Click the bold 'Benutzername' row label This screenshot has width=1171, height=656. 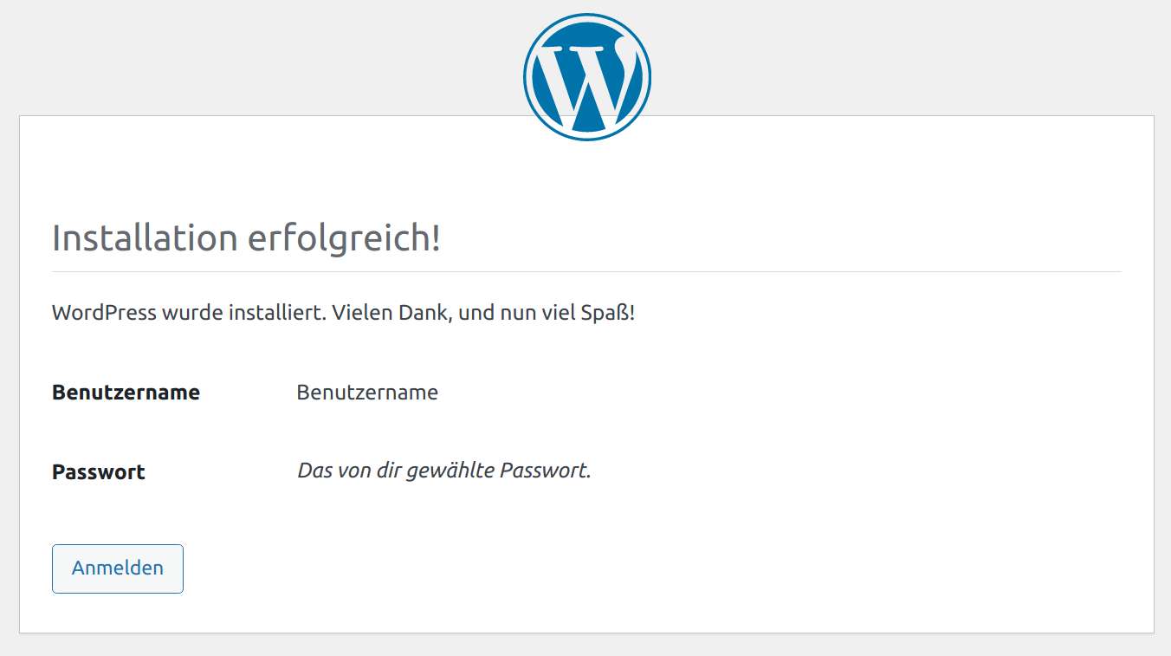[x=126, y=393]
